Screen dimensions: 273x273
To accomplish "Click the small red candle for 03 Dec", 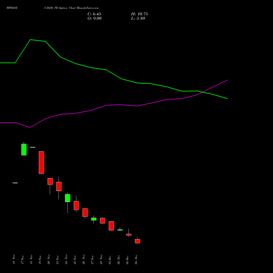I will click(129, 235).
